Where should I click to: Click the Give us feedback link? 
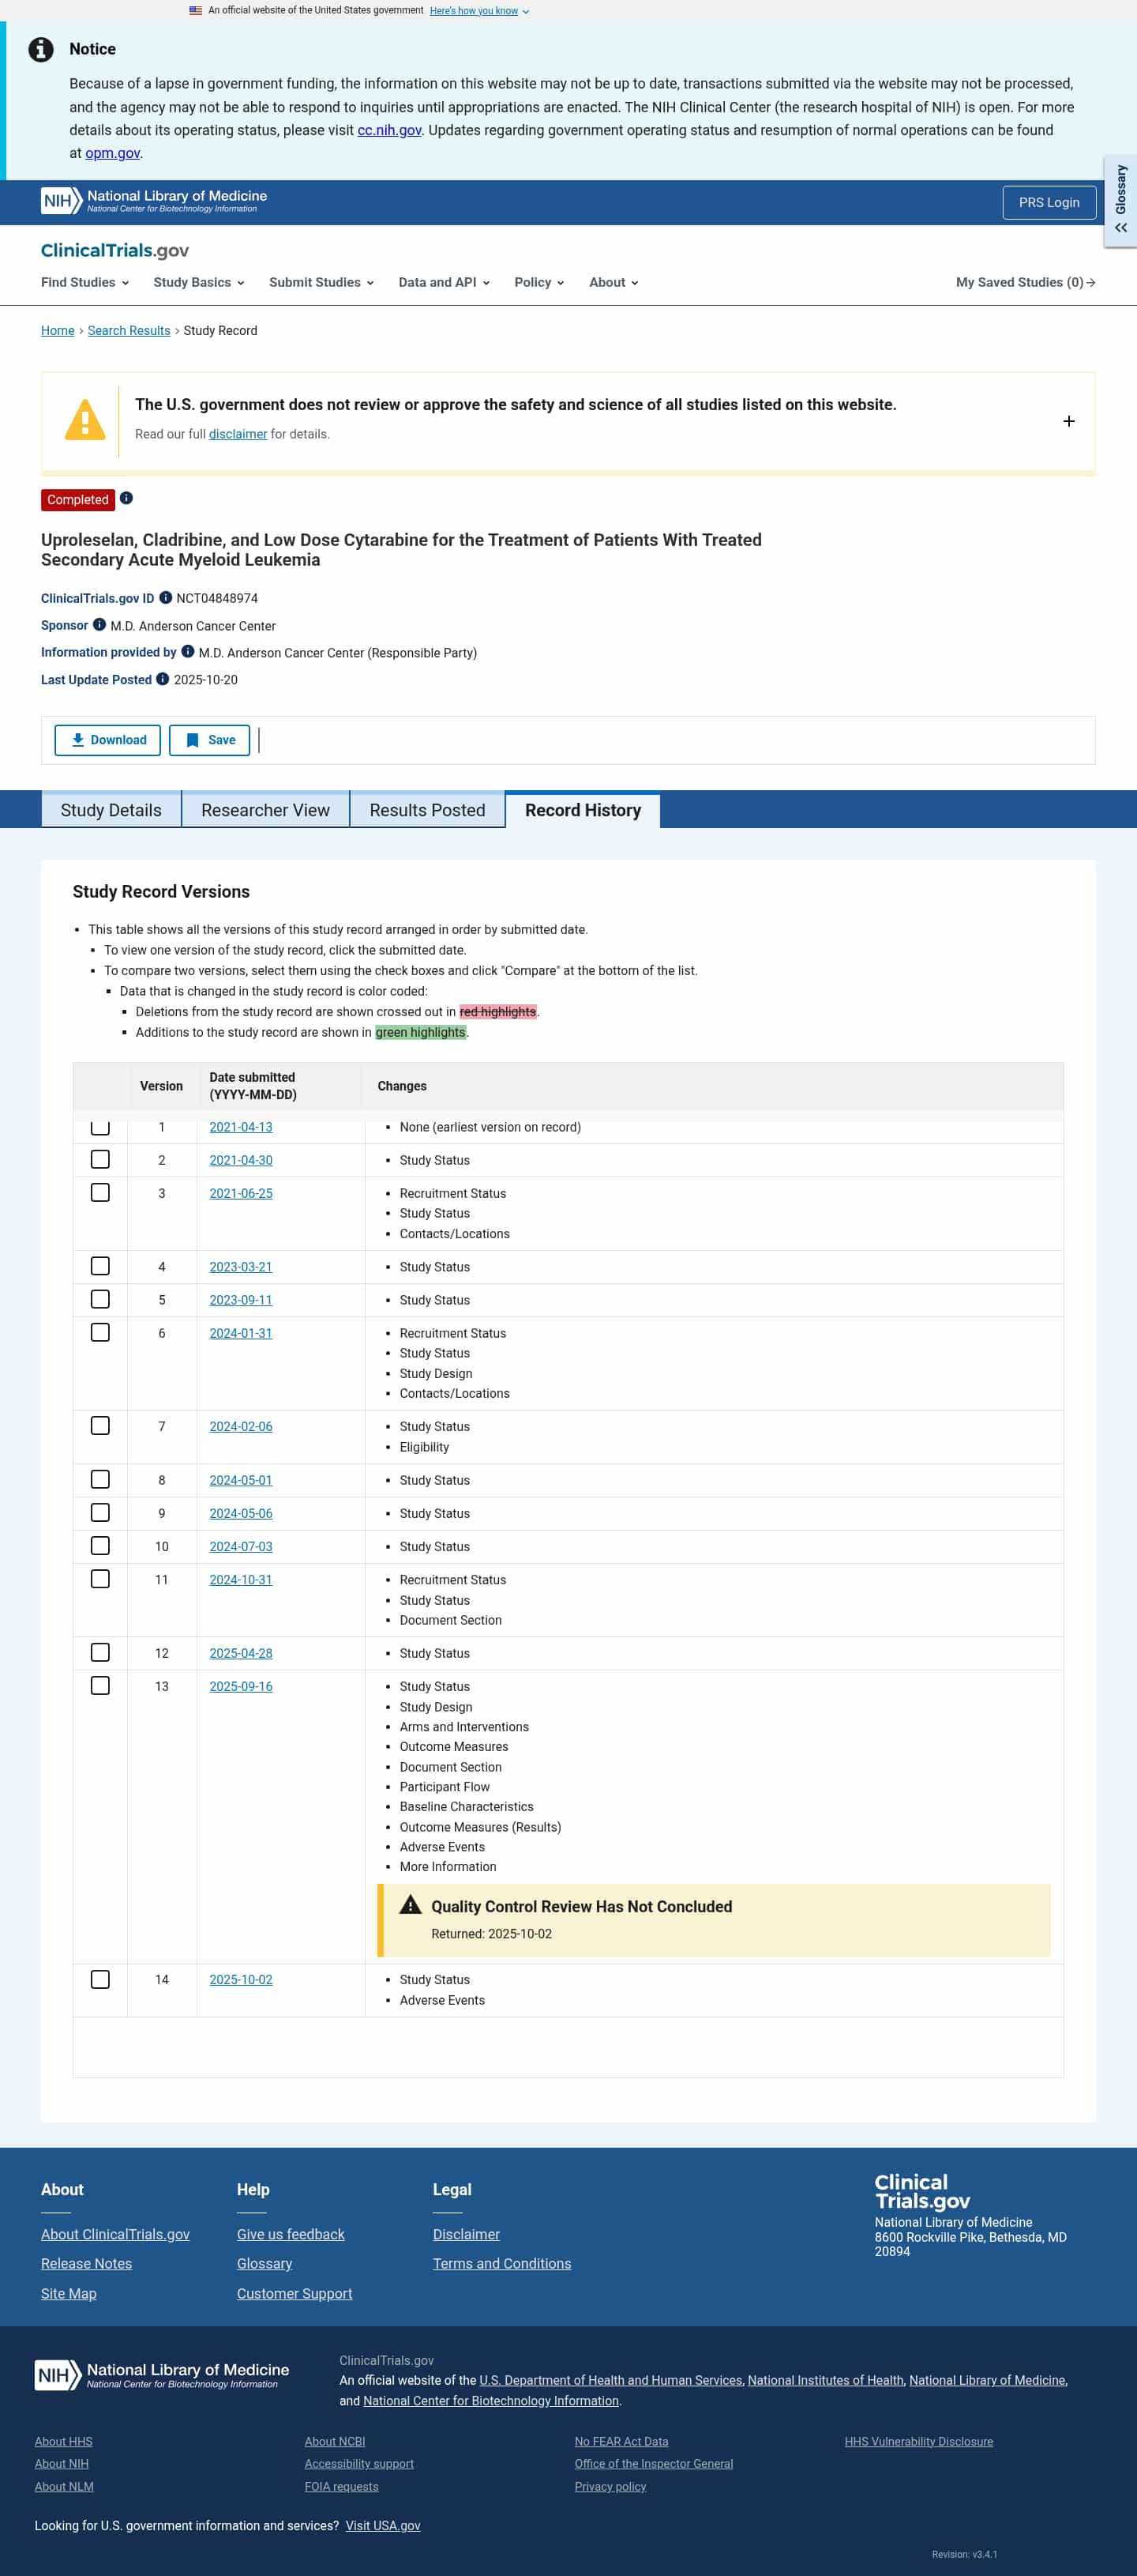[291, 2234]
